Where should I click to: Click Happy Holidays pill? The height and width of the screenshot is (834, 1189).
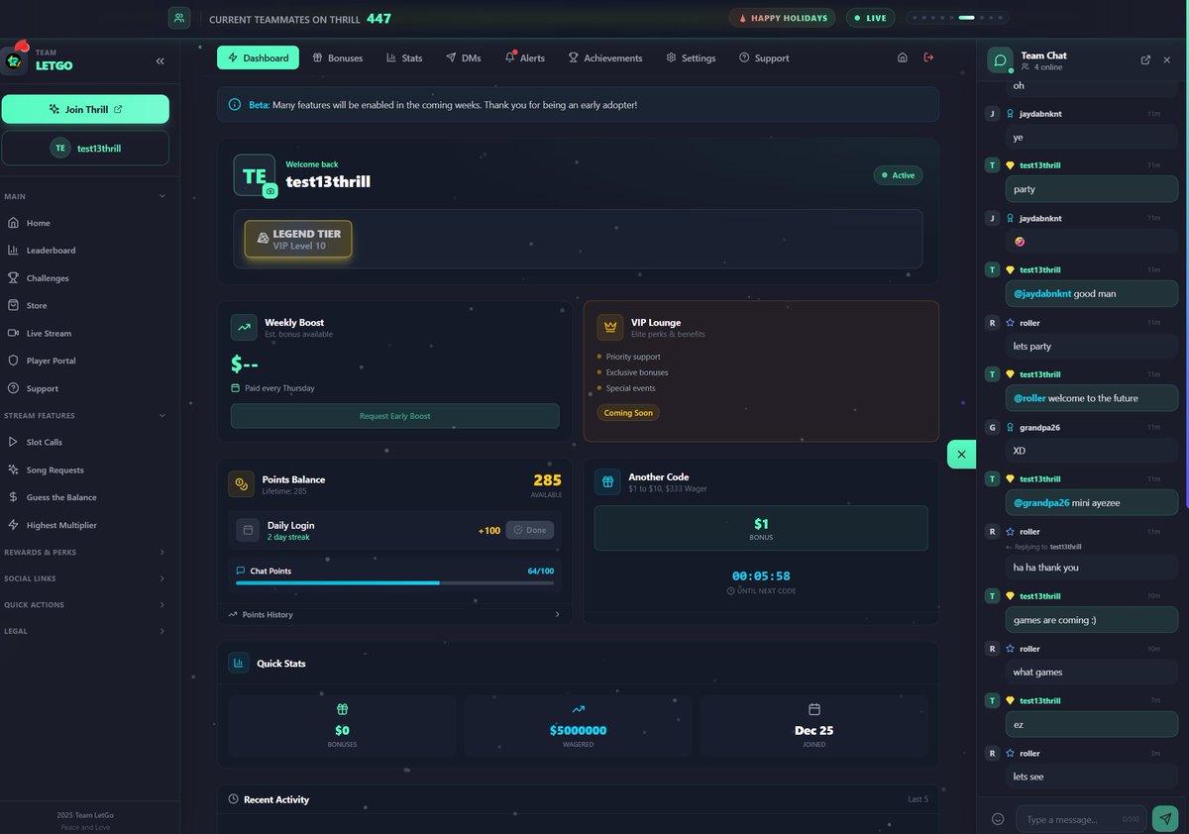(783, 18)
